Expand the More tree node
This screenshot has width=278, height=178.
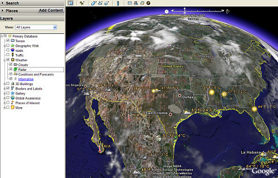tap(5, 108)
